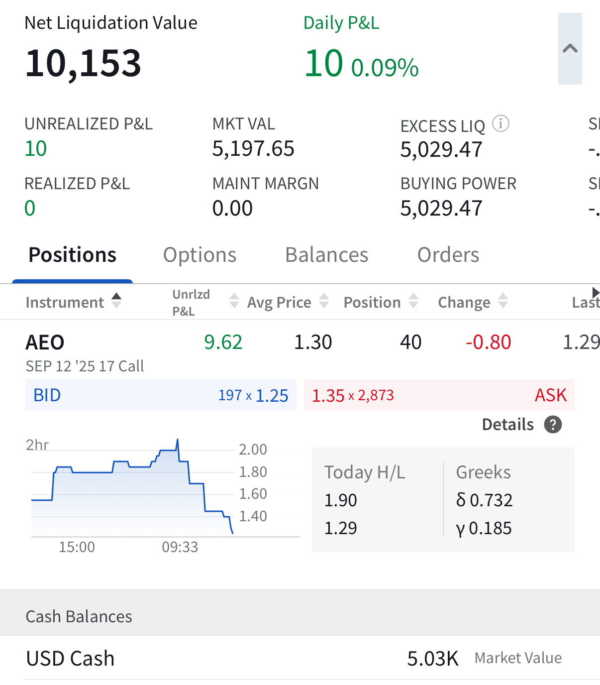Select the Positions tab

73,255
